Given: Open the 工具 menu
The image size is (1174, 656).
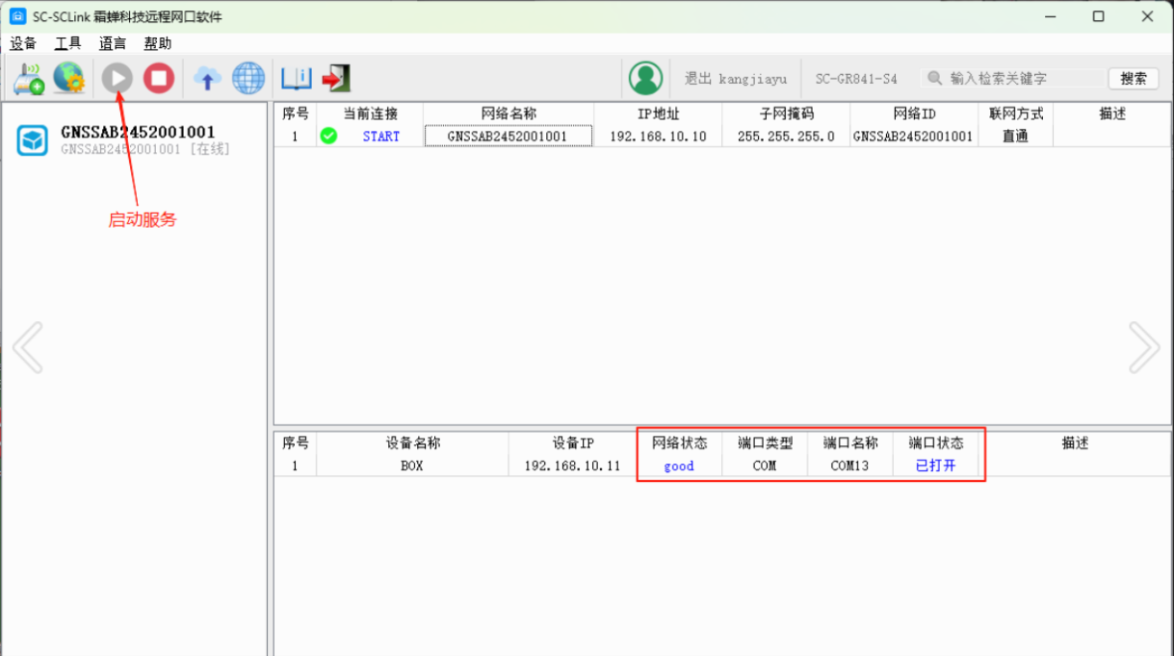Looking at the screenshot, I should tap(67, 43).
